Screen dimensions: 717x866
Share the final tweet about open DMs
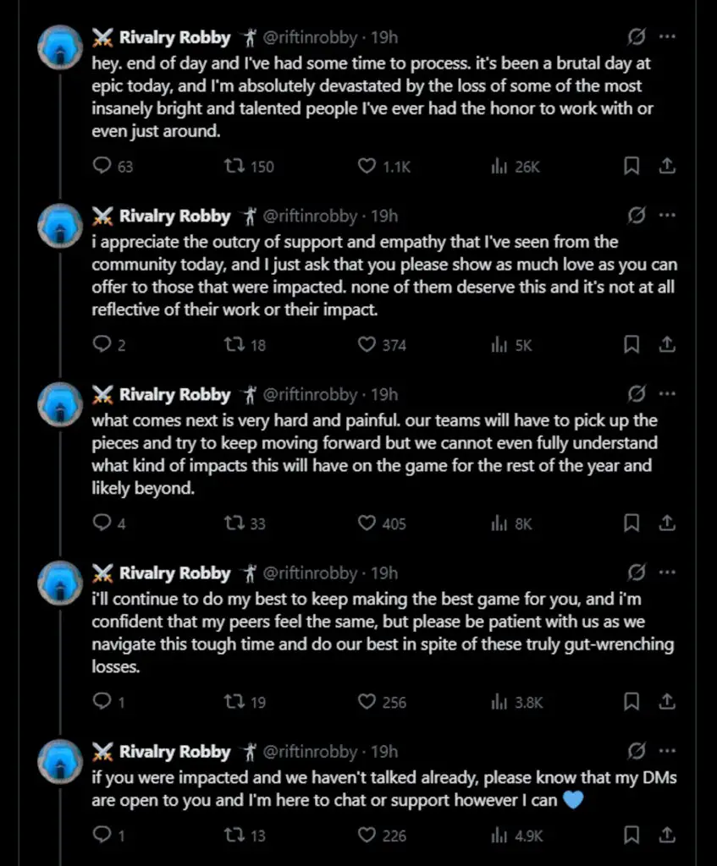(666, 836)
